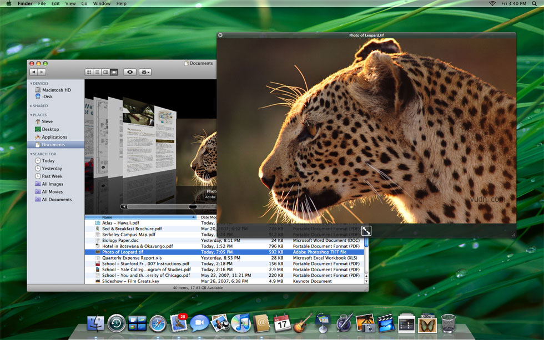
Task: Open Spotlight search magnifier in menu bar
Action: pyautogui.click(x=534, y=3)
